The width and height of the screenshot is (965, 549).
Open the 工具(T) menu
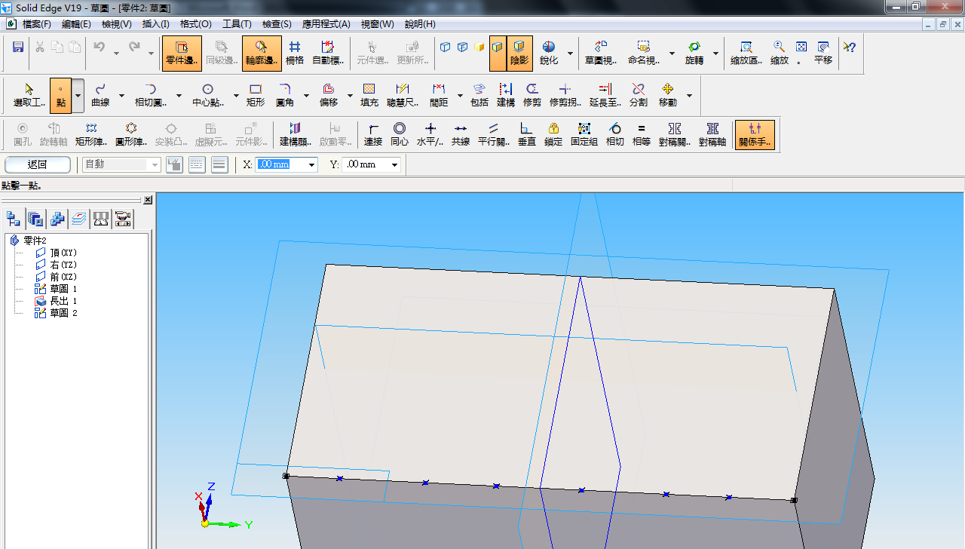click(x=237, y=24)
